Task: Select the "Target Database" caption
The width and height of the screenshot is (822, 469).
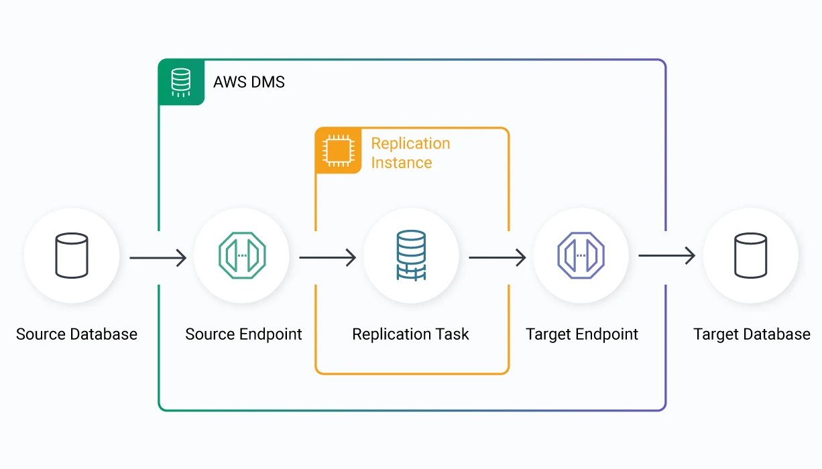Action: [x=752, y=334]
